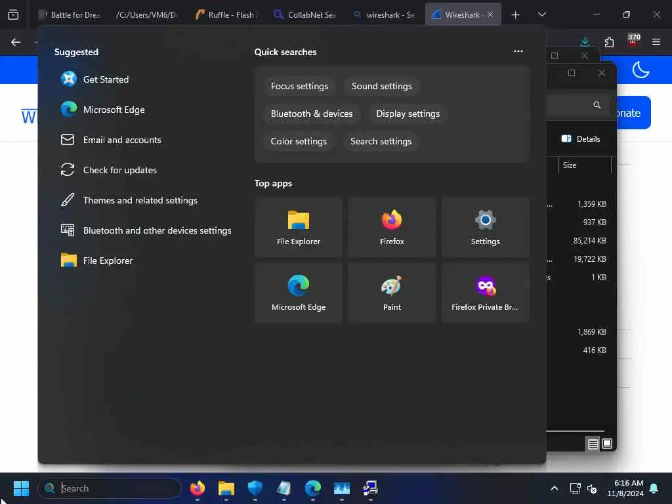Select the 85,214 KB file size entry
Viewport: 672px width, 504px height.
[x=590, y=241]
